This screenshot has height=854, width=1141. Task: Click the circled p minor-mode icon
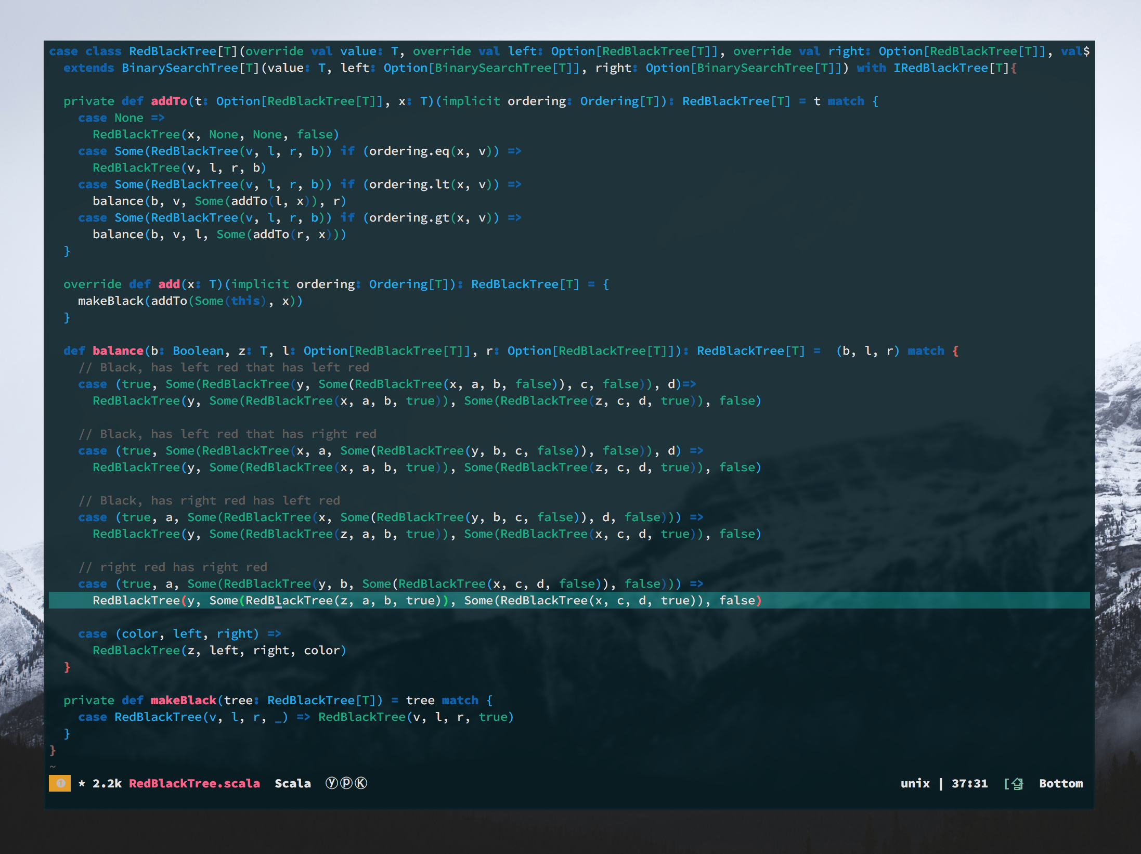click(346, 783)
